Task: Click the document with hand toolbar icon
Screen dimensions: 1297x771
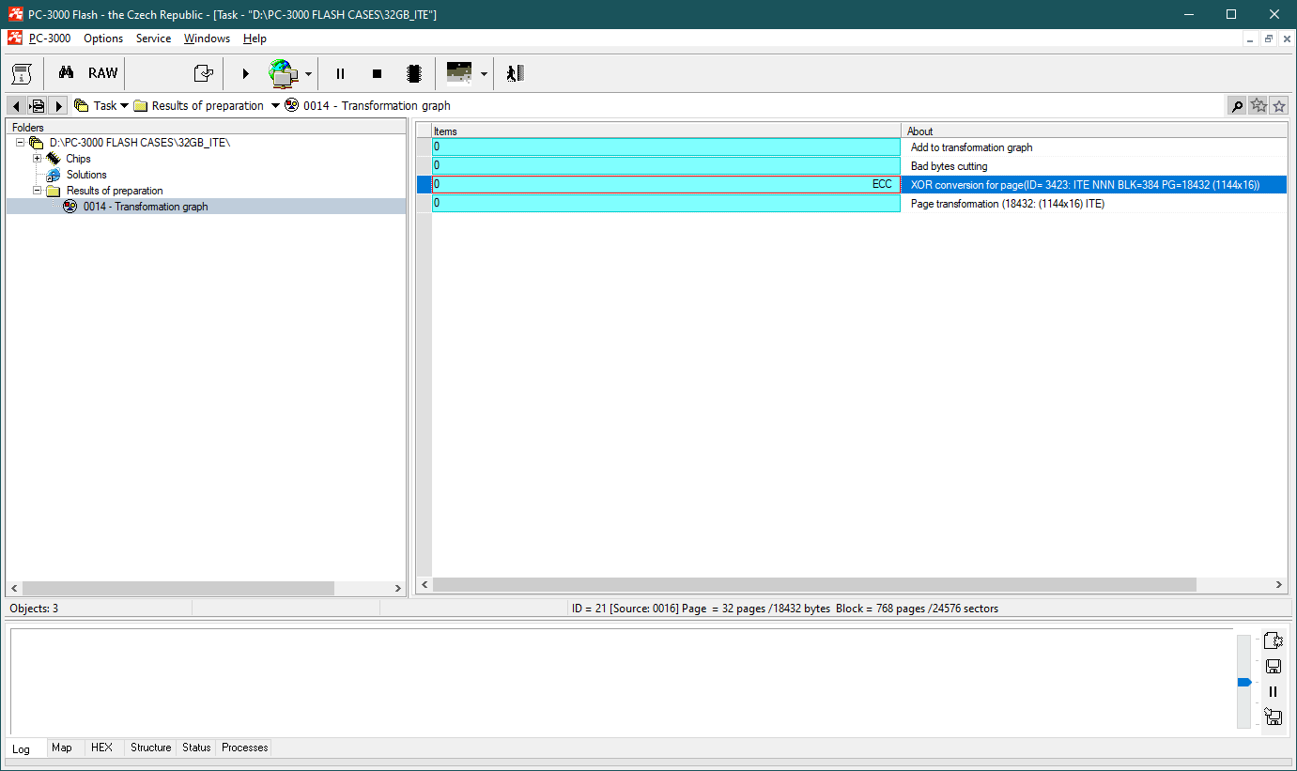Action: click(203, 73)
